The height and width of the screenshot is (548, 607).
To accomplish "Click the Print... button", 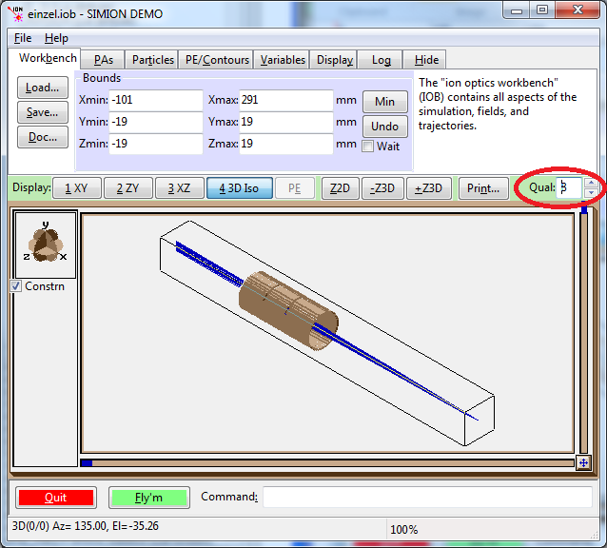I will 483,188.
